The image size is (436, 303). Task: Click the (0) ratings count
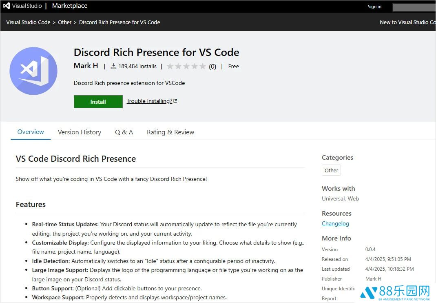pos(212,67)
